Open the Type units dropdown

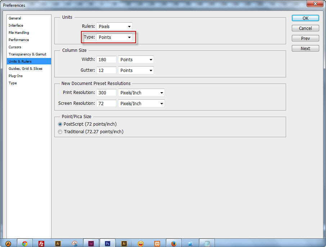click(114, 37)
